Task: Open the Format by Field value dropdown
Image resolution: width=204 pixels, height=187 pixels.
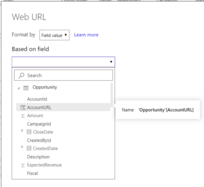Action: [x=54, y=35]
